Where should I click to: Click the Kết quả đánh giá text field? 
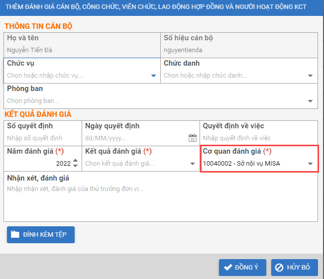coord(135,164)
